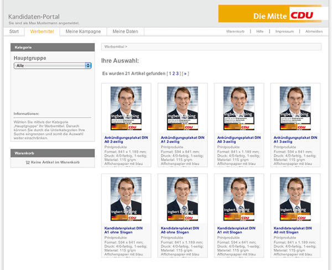Open Kandidatenplakat DIN A1 mit Slogan poster image
The image size is (332, 270).
238,200
